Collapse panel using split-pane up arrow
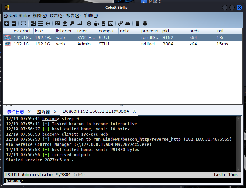The width and height of the screenshot is (246, 188). (x=6, y=106)
